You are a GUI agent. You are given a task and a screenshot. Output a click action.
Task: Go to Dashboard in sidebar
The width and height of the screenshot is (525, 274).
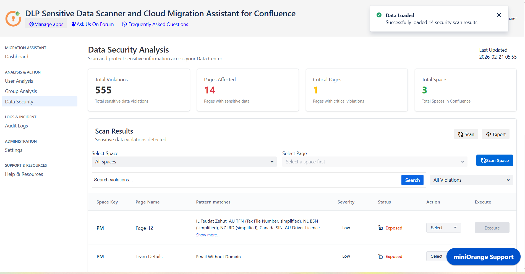pos(17,57)
